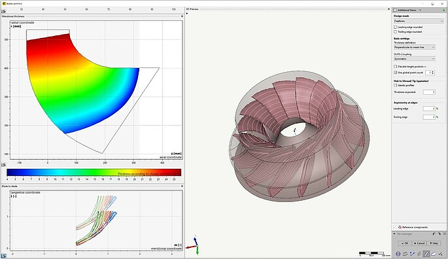Enable Leading edge rounded checkbox
This screenshot has height=259, width=448.
396,27
